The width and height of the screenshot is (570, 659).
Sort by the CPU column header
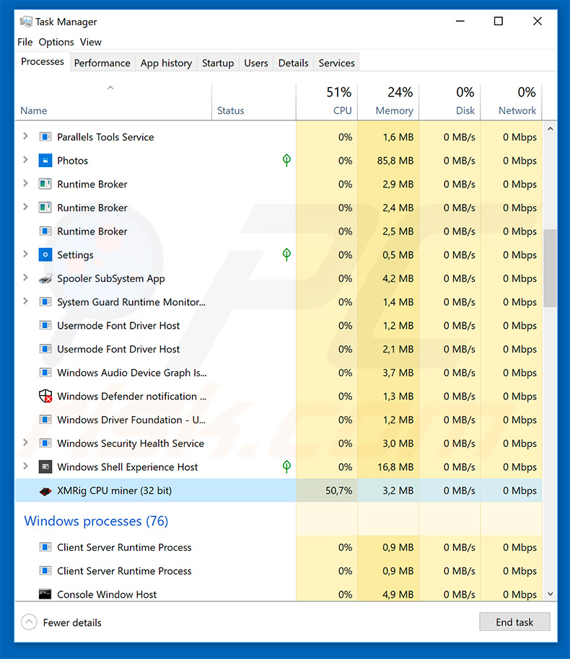327,102
